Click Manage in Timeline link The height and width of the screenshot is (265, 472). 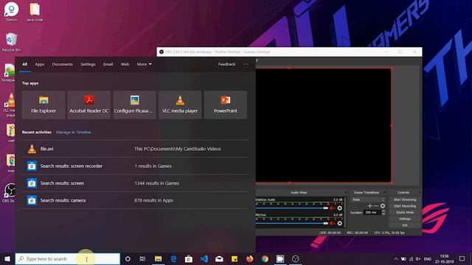pos(74,132)
